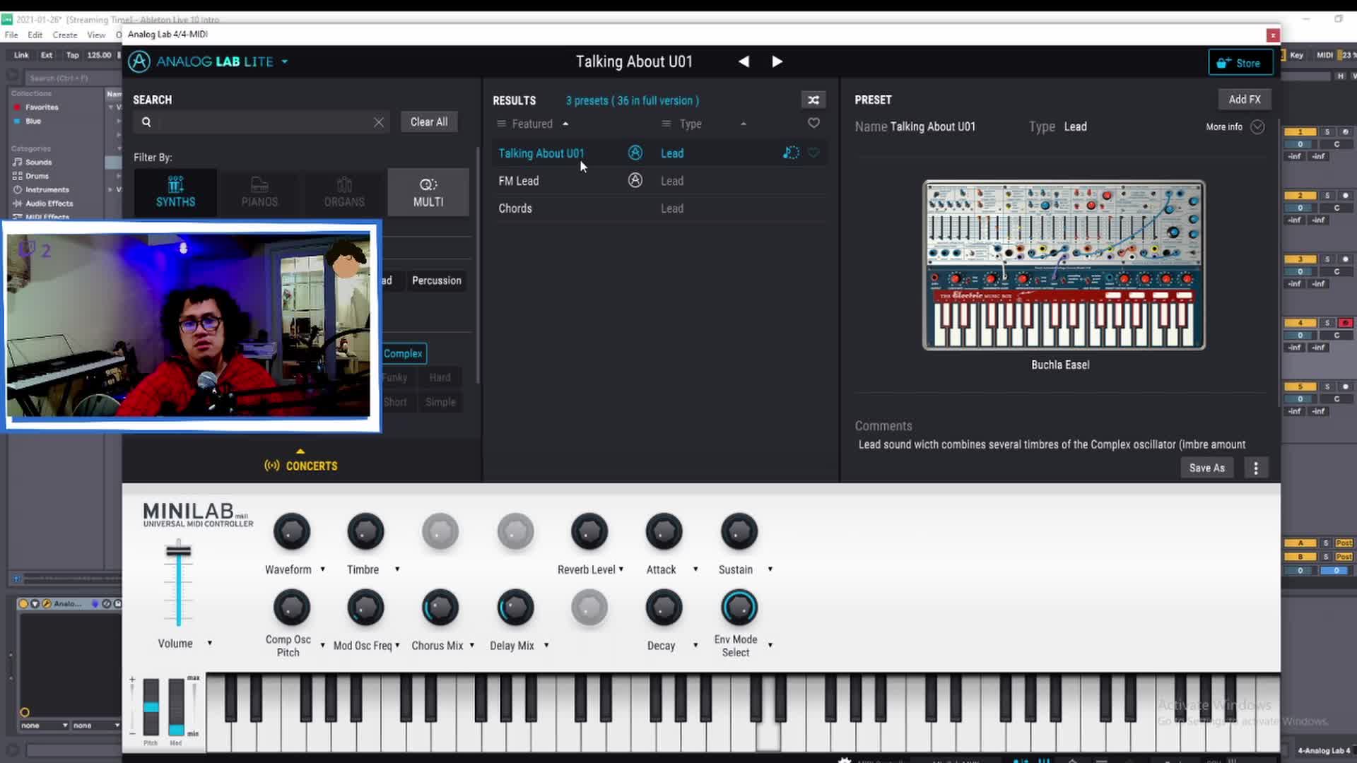Adjust the Chorus Mix knob
Image resolution: width=1357 pixels, height=763 pixels.
[x=440, y=608]
